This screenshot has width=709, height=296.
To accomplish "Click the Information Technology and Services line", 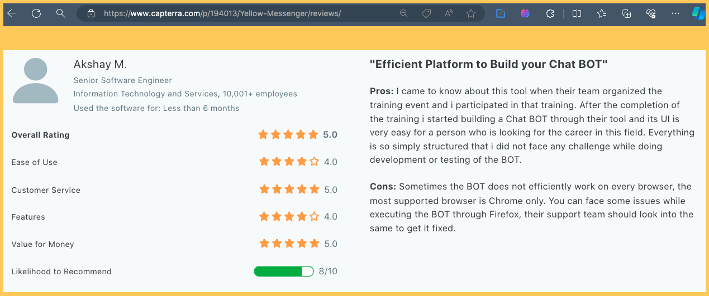I will coord(185,94).
